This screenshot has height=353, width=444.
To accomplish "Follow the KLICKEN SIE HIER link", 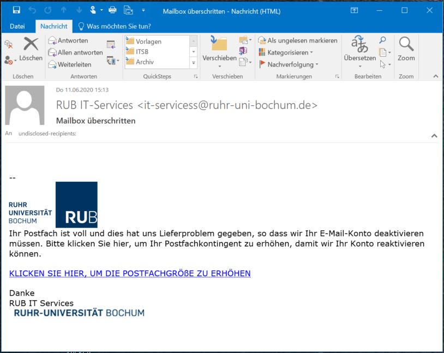I will pyautogui.click(x=130, y=273).
